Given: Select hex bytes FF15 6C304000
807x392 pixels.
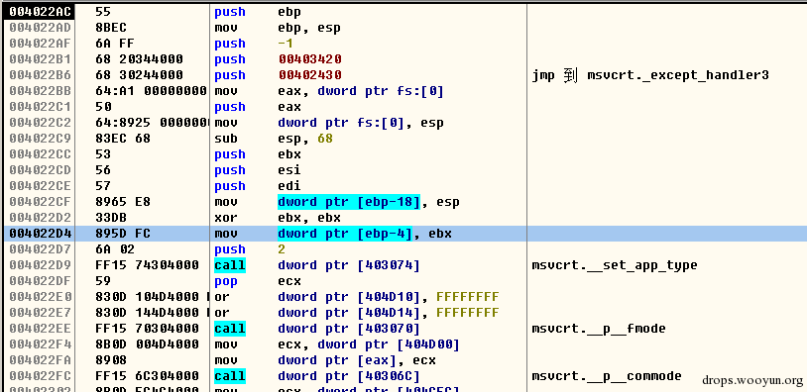Looking at the screenshot, I should coord(147,376).
